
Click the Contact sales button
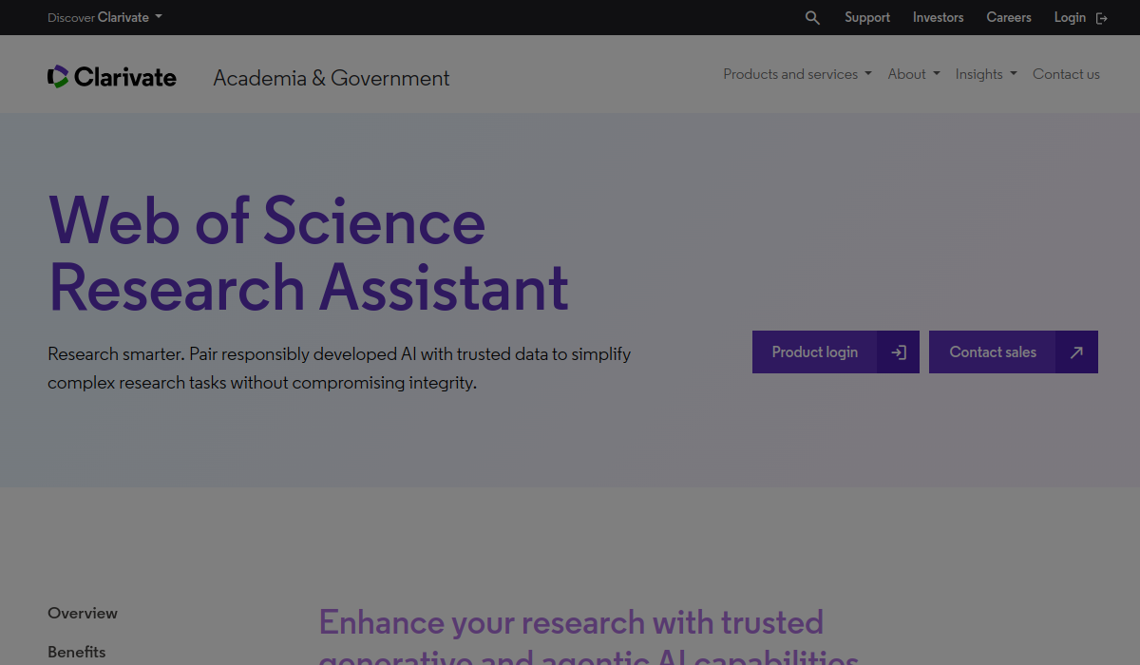coord(1014,352)
